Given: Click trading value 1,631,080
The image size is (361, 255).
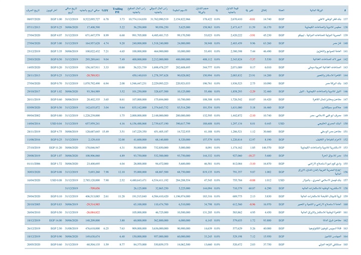Looking at the screenshot, I should [x=236, y=108].
